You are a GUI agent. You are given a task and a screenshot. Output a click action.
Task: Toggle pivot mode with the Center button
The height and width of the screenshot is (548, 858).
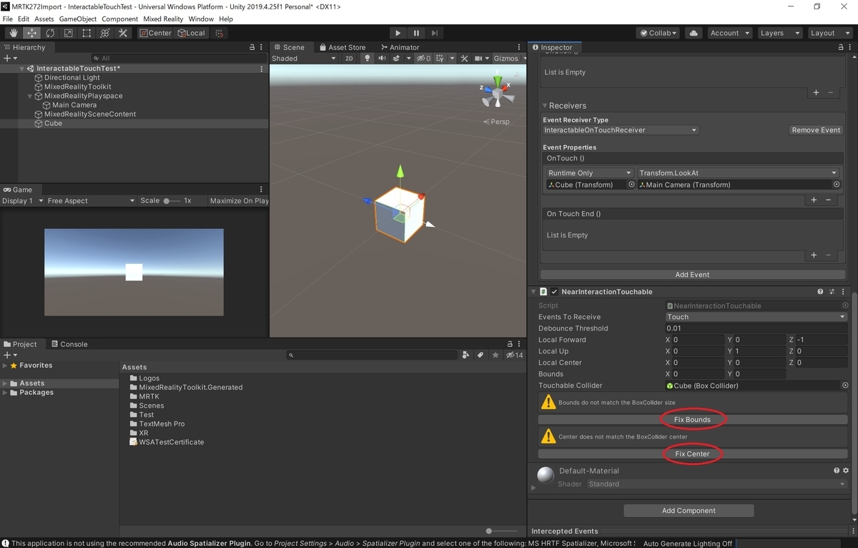click(155, 33)
